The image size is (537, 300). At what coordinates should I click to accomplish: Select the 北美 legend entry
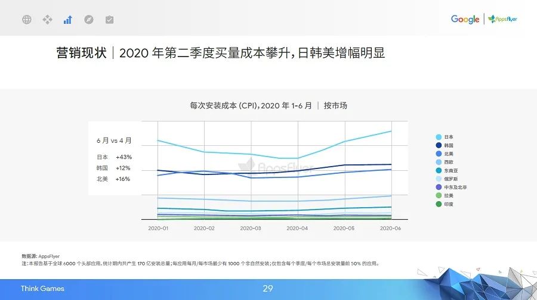point(448,154)
